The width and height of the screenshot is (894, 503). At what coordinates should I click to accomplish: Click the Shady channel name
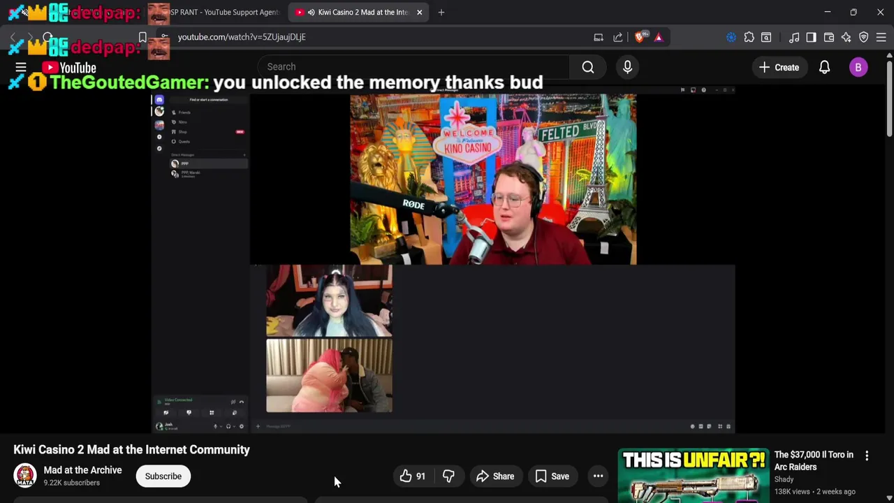(x=784, y=479)
